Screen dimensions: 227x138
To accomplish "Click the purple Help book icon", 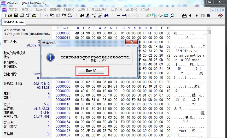I will (220, 16).
